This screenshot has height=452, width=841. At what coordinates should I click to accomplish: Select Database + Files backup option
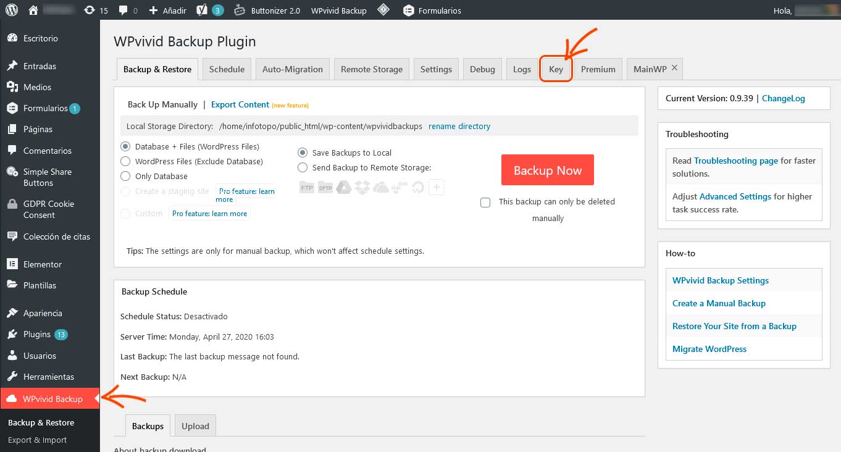(125, 147)
